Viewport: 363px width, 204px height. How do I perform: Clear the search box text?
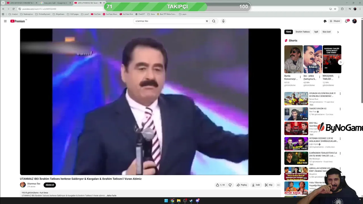tap(207, 21)
